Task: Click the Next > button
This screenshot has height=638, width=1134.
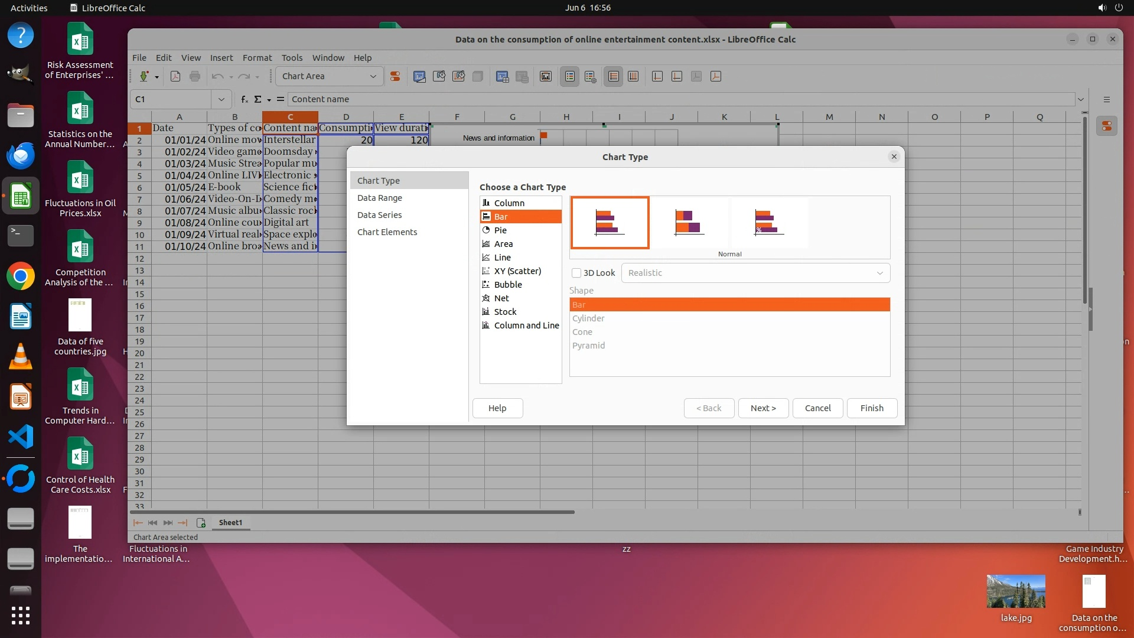Action: tap(763, 408)
